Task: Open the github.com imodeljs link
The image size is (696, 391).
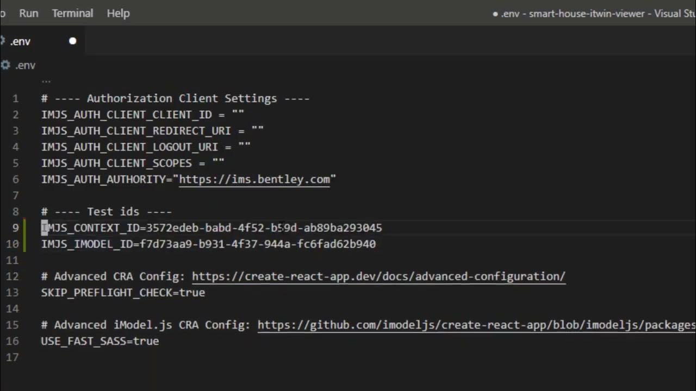Action: [476, 325]
